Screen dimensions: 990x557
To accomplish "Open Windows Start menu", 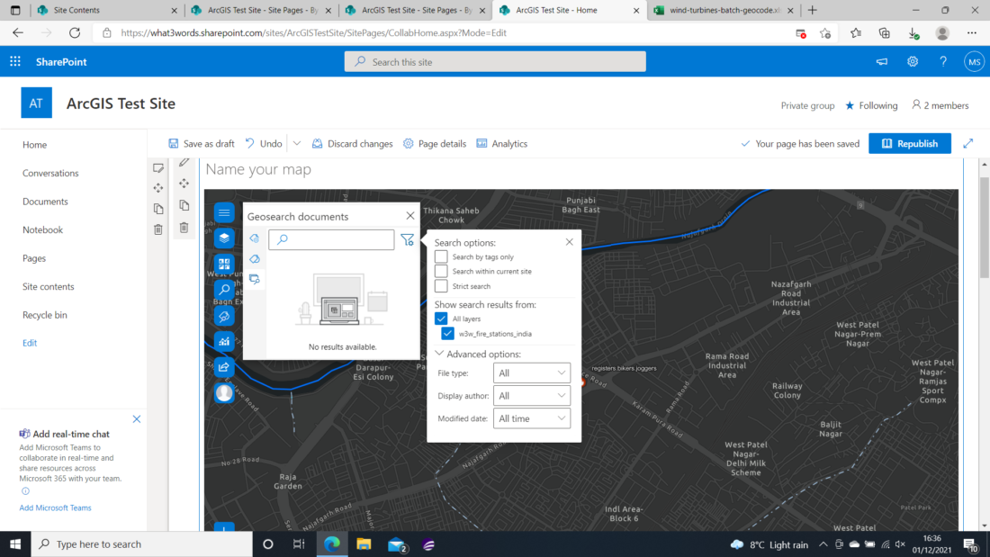I will (15, 544).
